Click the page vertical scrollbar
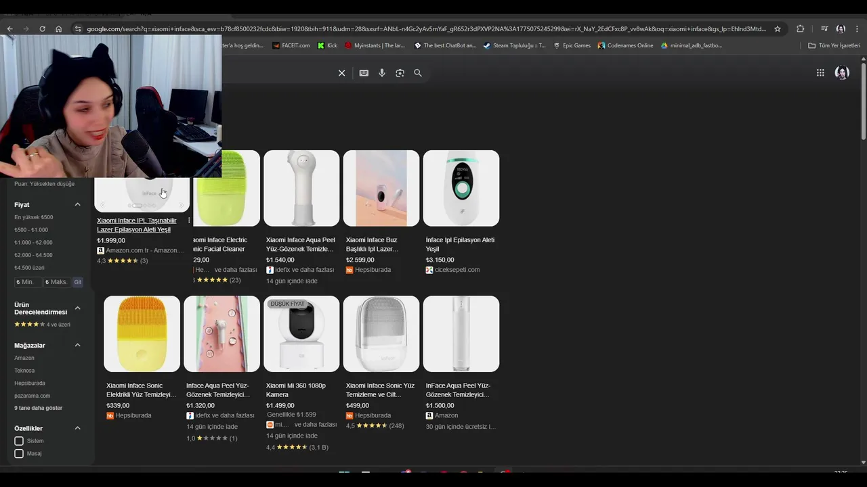 coord(863,101)
